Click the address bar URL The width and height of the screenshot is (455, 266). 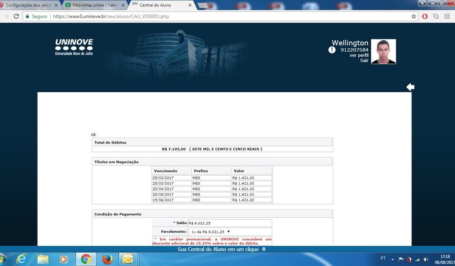(x=111, y=16)
